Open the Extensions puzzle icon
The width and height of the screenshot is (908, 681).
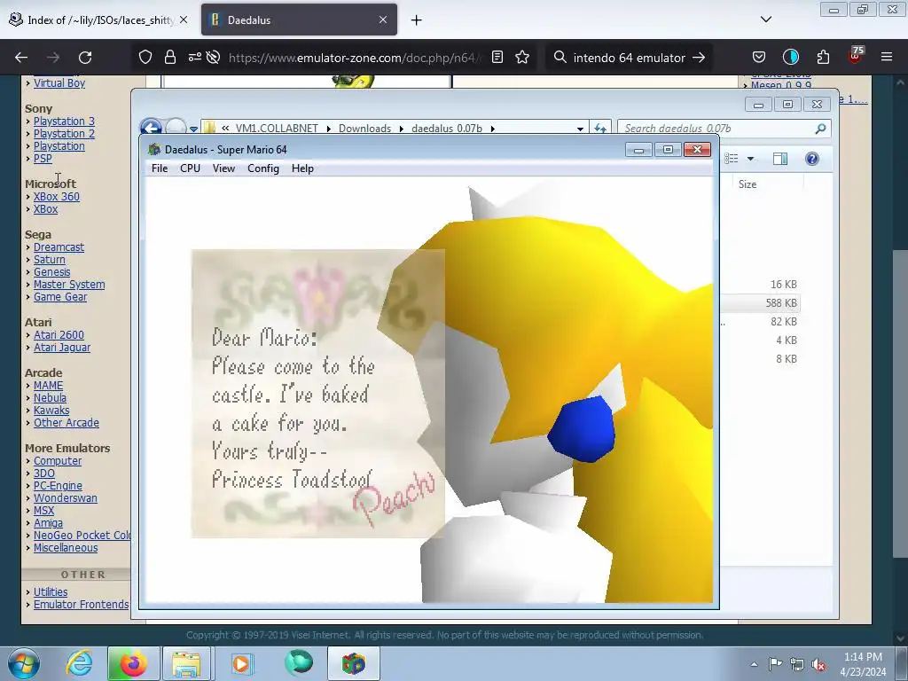823,58
